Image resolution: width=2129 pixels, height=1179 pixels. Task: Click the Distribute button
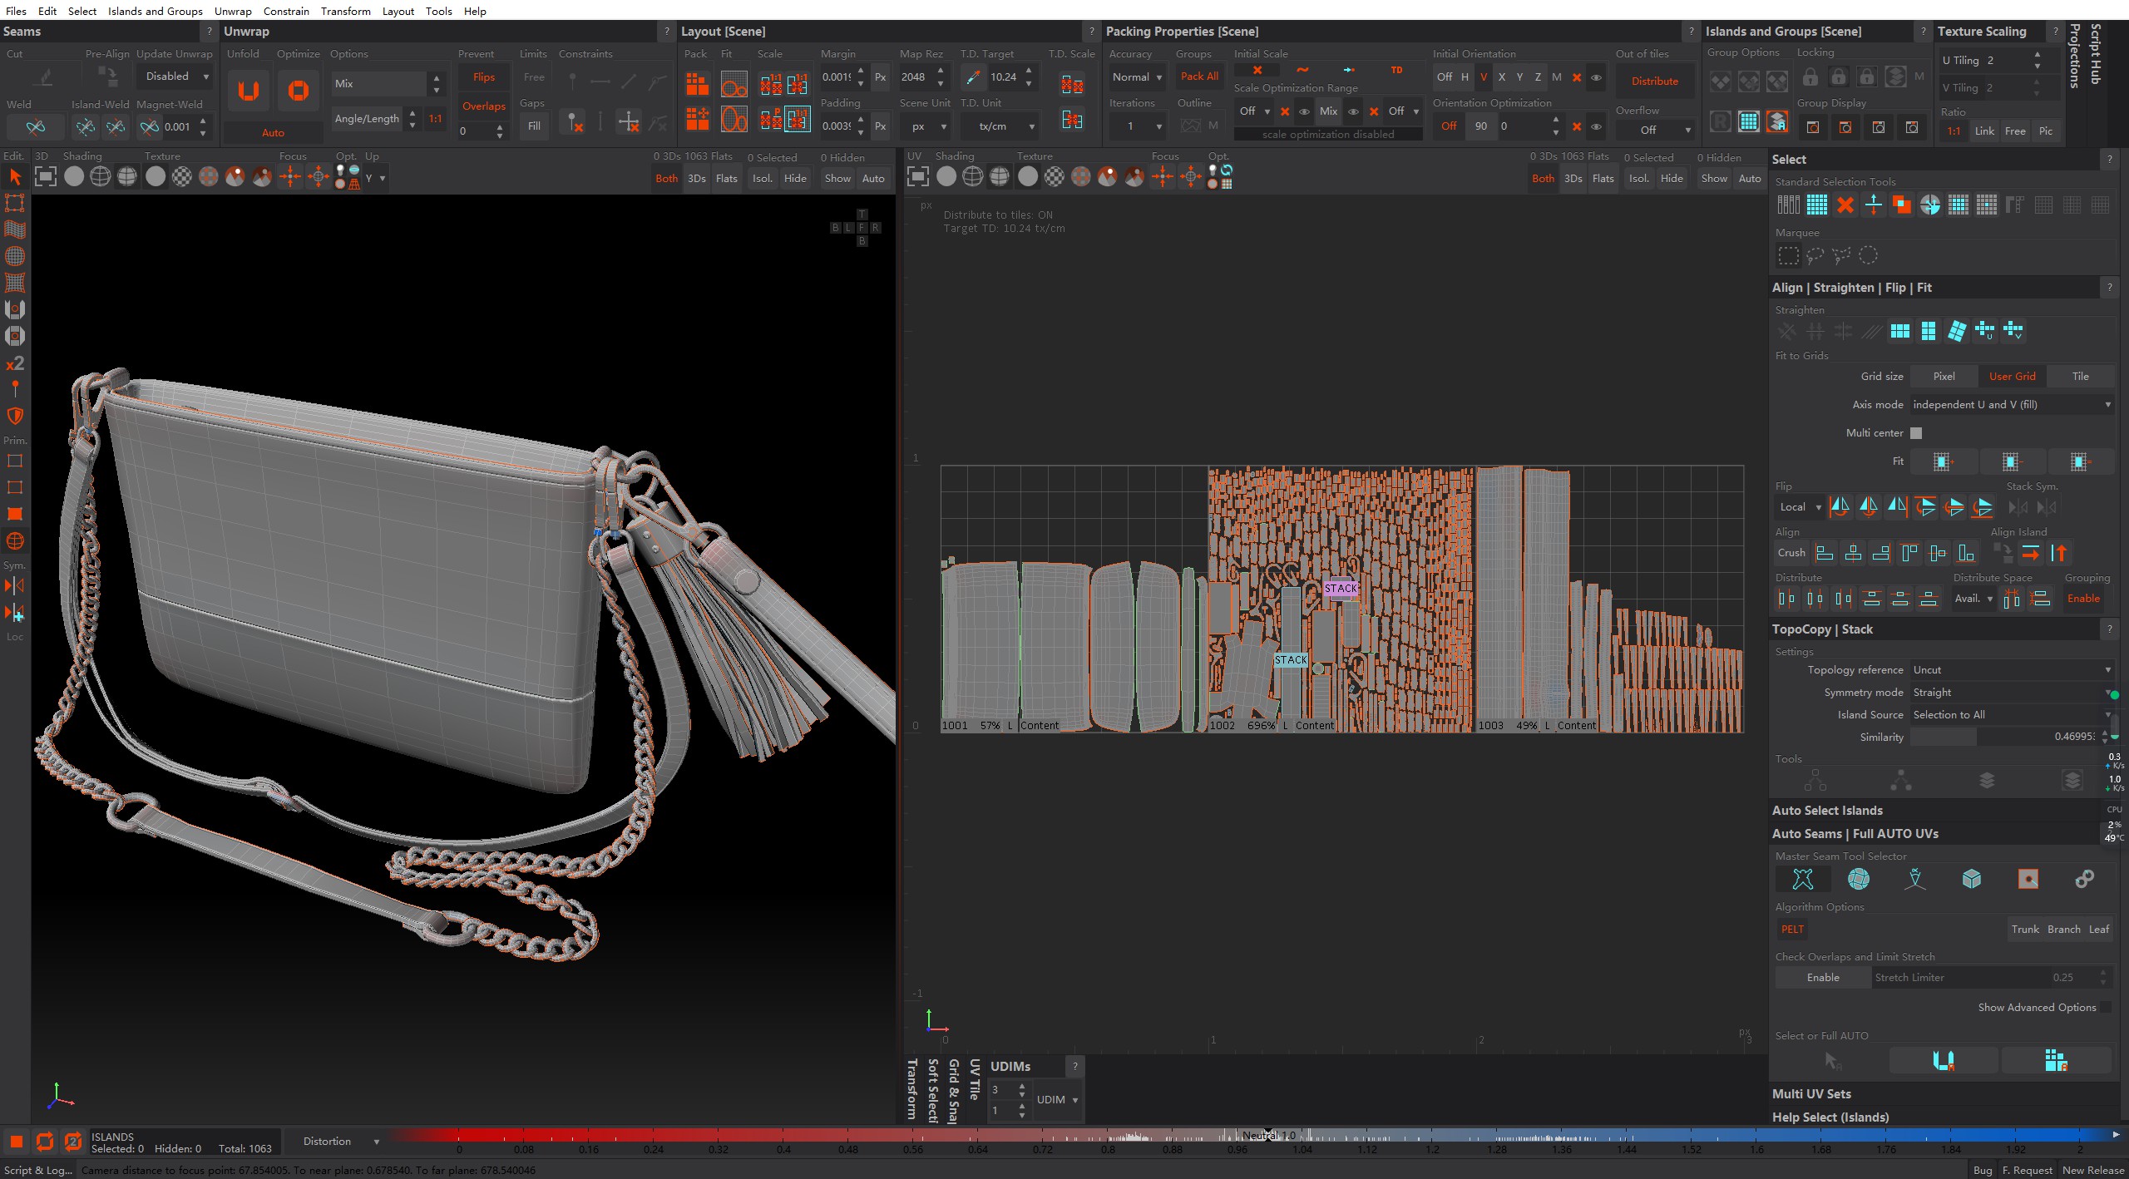click(1654, 81)
